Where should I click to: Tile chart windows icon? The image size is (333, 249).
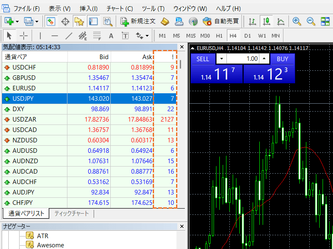(x=325, y=21)
